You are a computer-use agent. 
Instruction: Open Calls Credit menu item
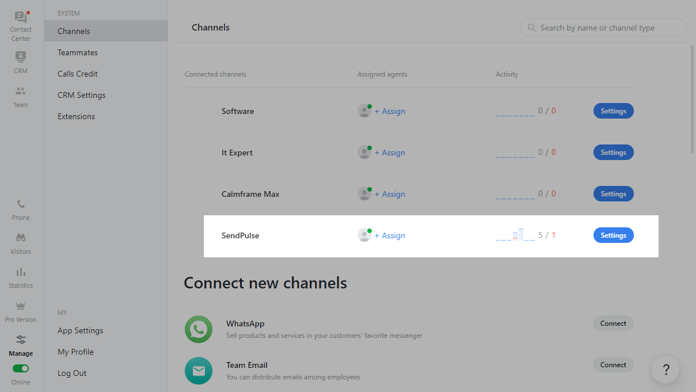78,74
